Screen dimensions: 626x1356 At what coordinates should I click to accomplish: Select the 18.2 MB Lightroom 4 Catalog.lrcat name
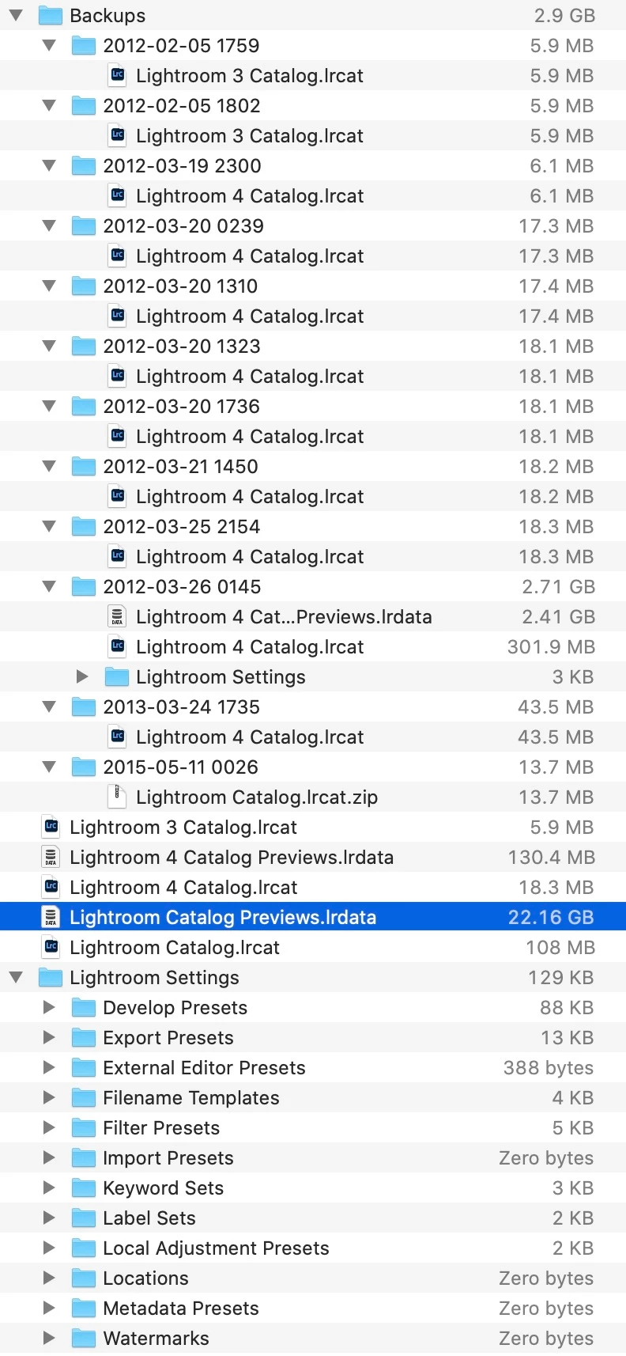[x=250, y=497]
